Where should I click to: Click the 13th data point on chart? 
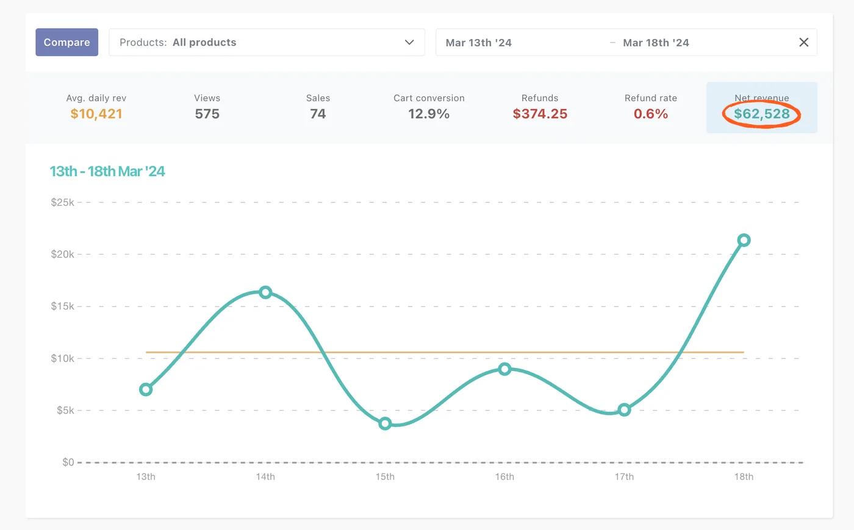(x=146, y=389)
